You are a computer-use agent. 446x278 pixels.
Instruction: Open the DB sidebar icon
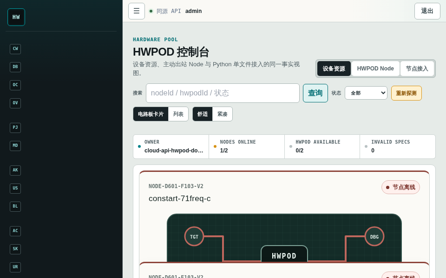click(x=15, y=67)
